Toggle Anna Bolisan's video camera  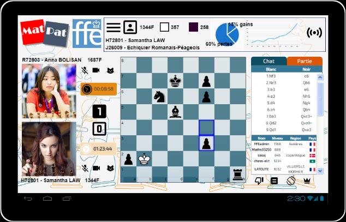point(96,70)
